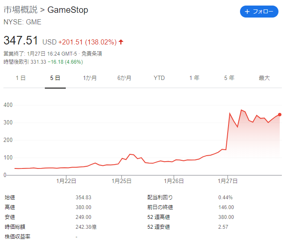Select the 5 日 range tab

click(x=55, y=78)
